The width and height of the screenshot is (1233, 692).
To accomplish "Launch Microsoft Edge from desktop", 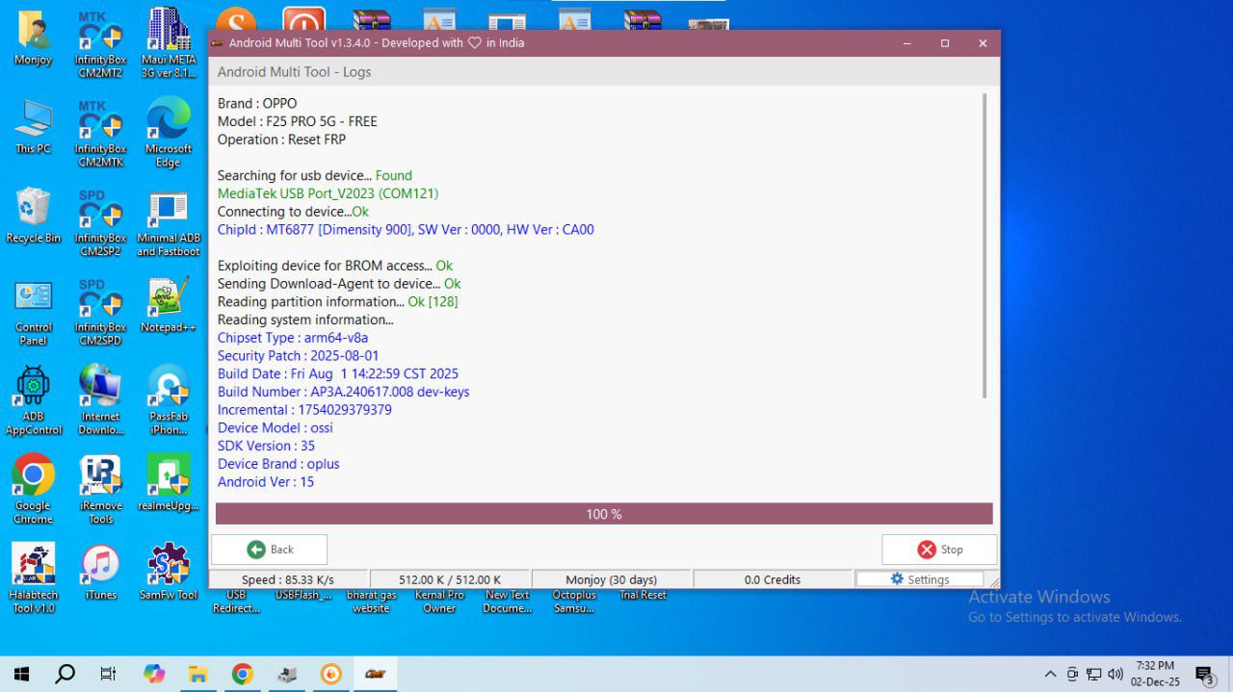I will point(169,134).
